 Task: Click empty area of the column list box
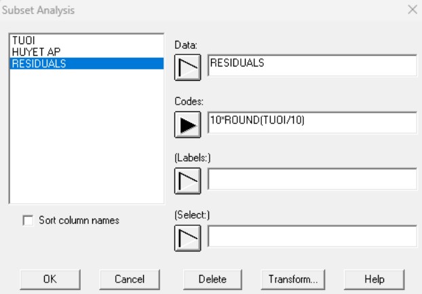[x=86, y=136]
